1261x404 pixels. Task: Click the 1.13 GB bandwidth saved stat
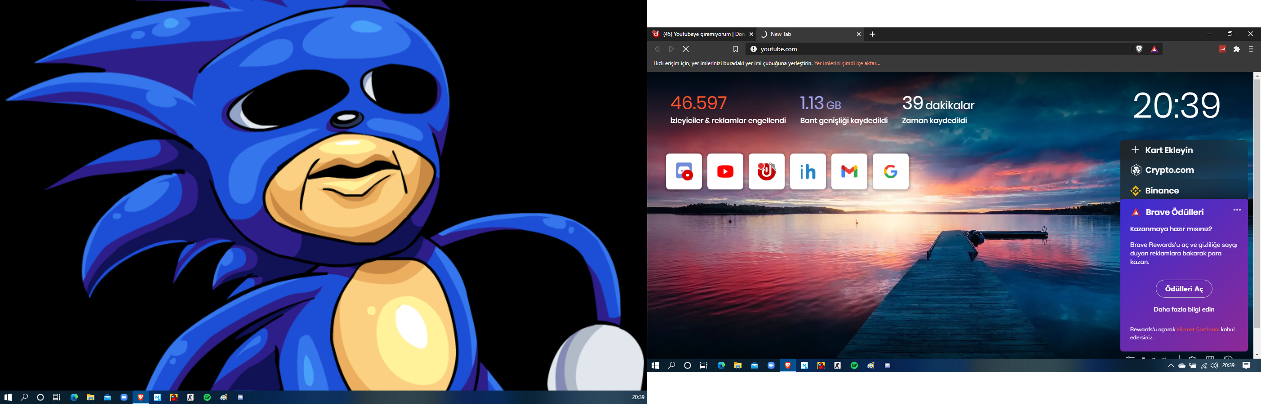point(844,110)
